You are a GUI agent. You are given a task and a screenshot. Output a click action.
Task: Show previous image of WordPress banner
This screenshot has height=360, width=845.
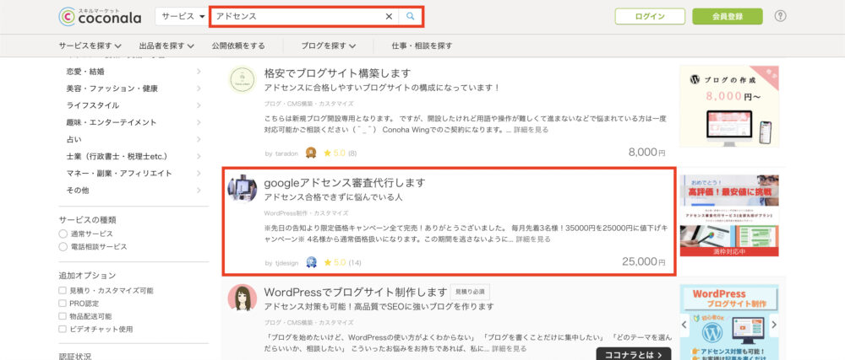pyautogui.click(x=684, y=325)
